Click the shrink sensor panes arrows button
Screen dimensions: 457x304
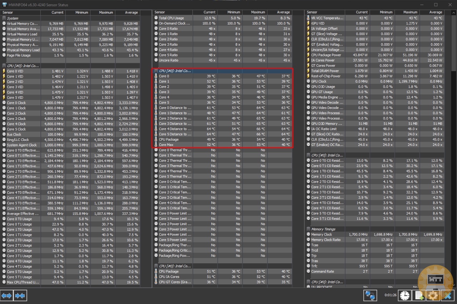point(20,295)
